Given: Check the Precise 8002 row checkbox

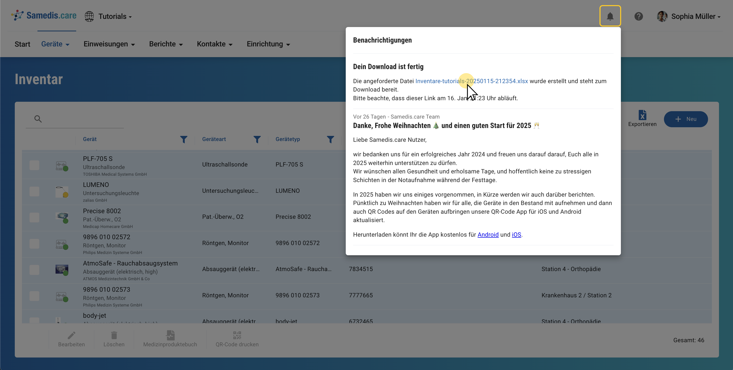Looking at the screenshot, I should click(34, 217).
